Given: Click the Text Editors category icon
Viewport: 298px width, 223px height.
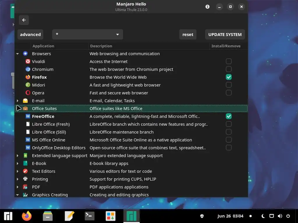Looking at the screenshot, I should (25, 171).
